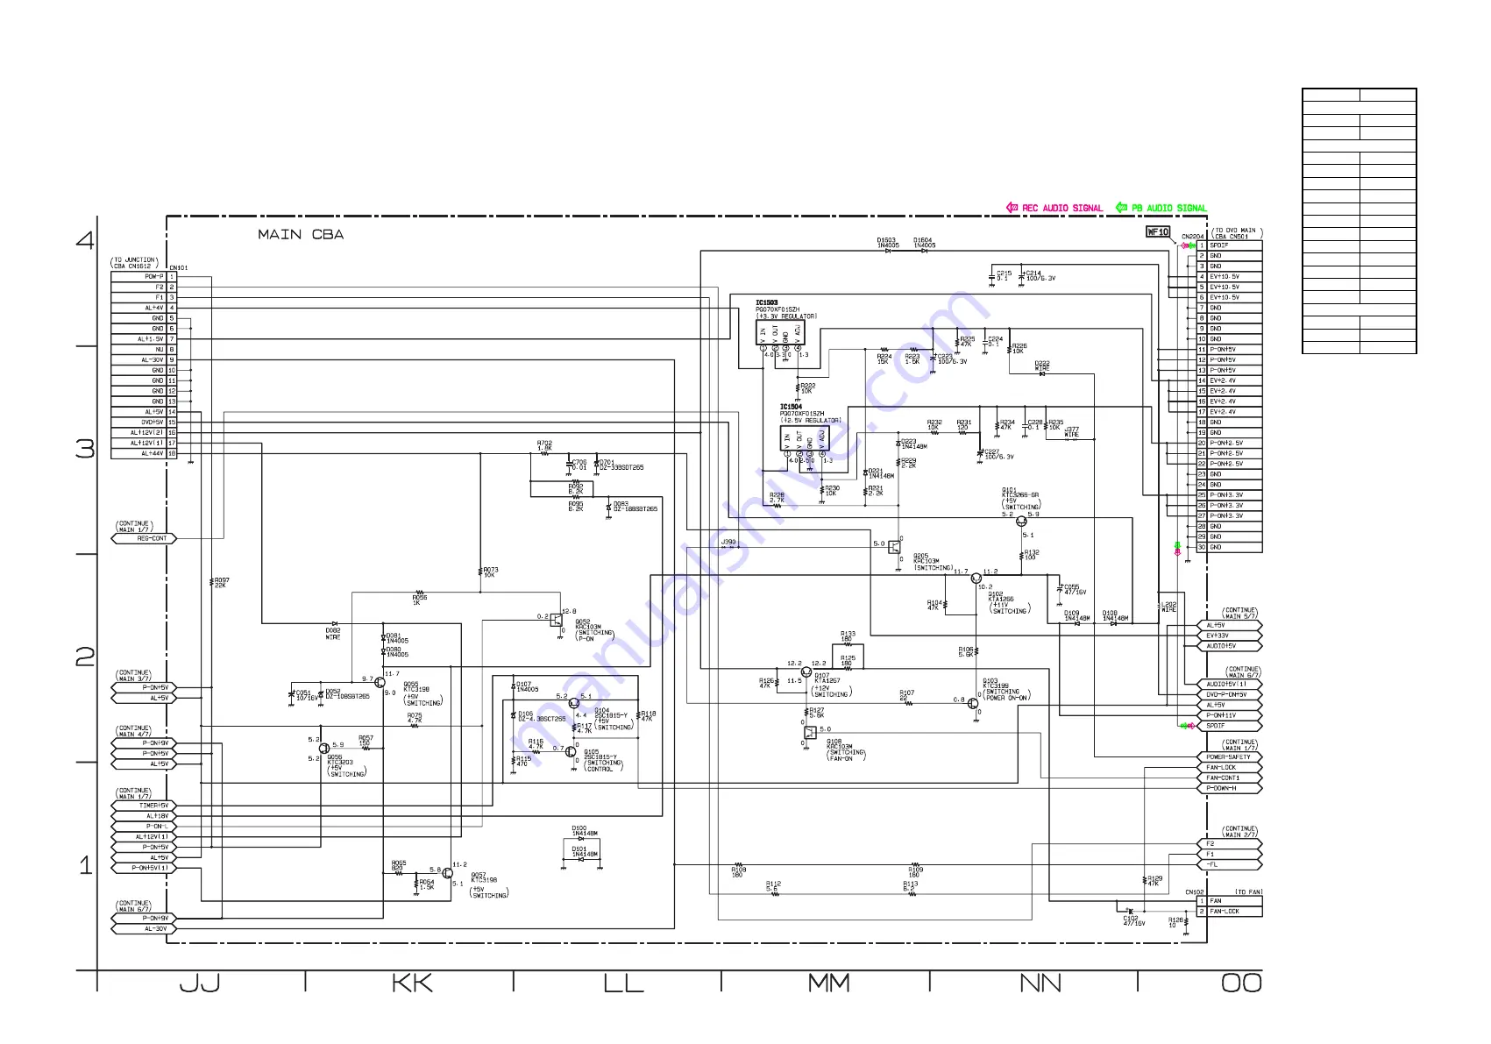Click the row 4 grid label
1491x1044 pixels.
[x=85, y=240]
